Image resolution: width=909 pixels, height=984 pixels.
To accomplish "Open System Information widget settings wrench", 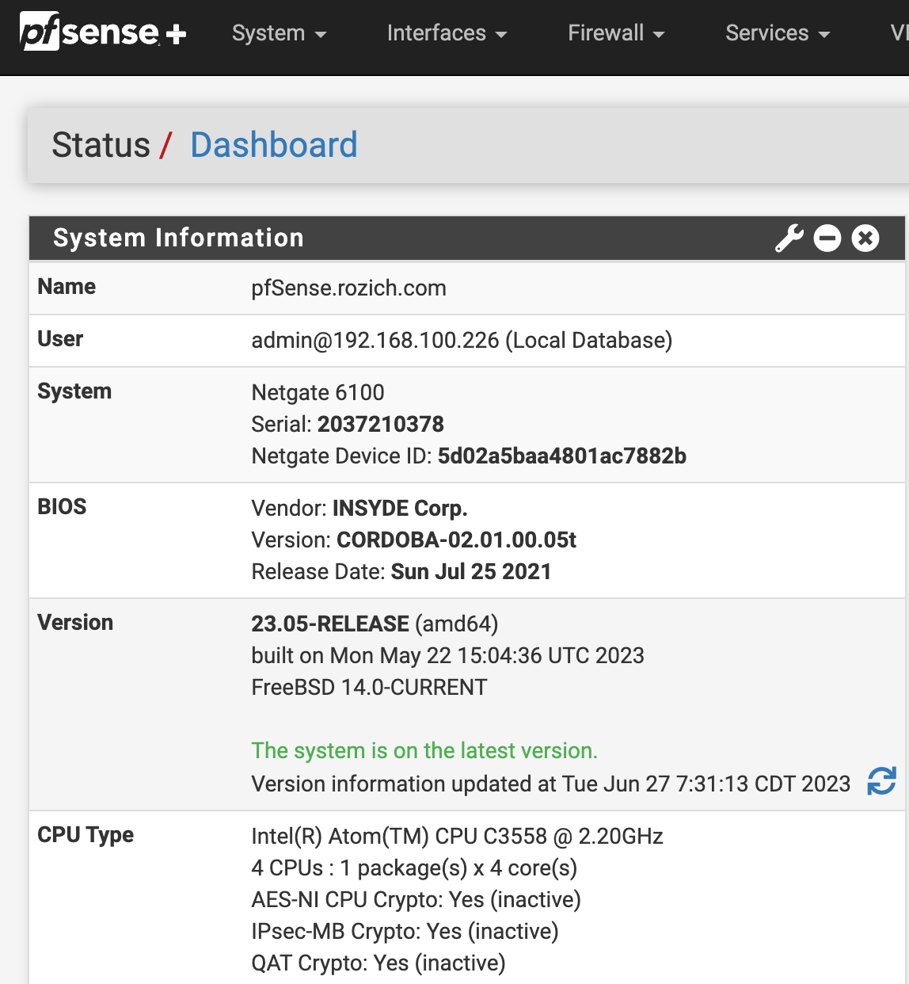I will point(789,238).
